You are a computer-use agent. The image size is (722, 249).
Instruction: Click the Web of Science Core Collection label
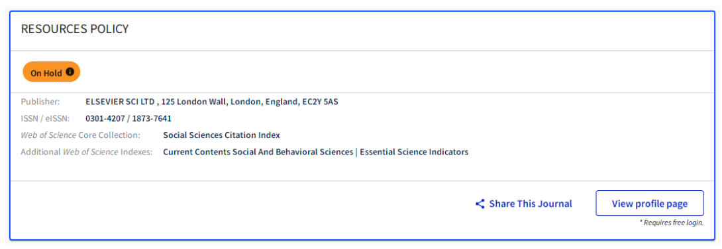81,135
